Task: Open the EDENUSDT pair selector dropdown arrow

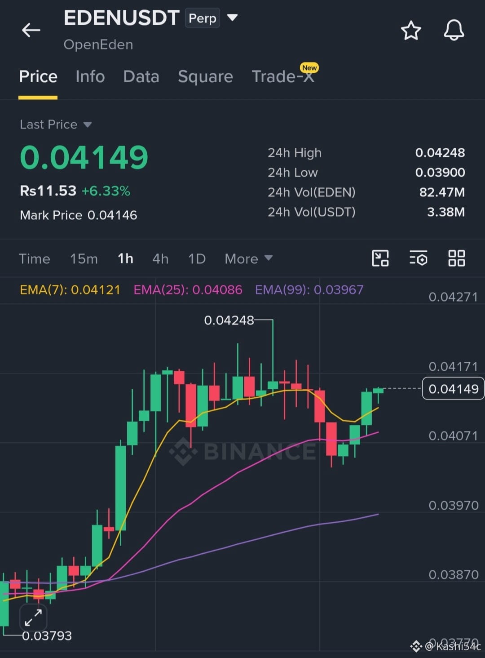Action: 232,18
